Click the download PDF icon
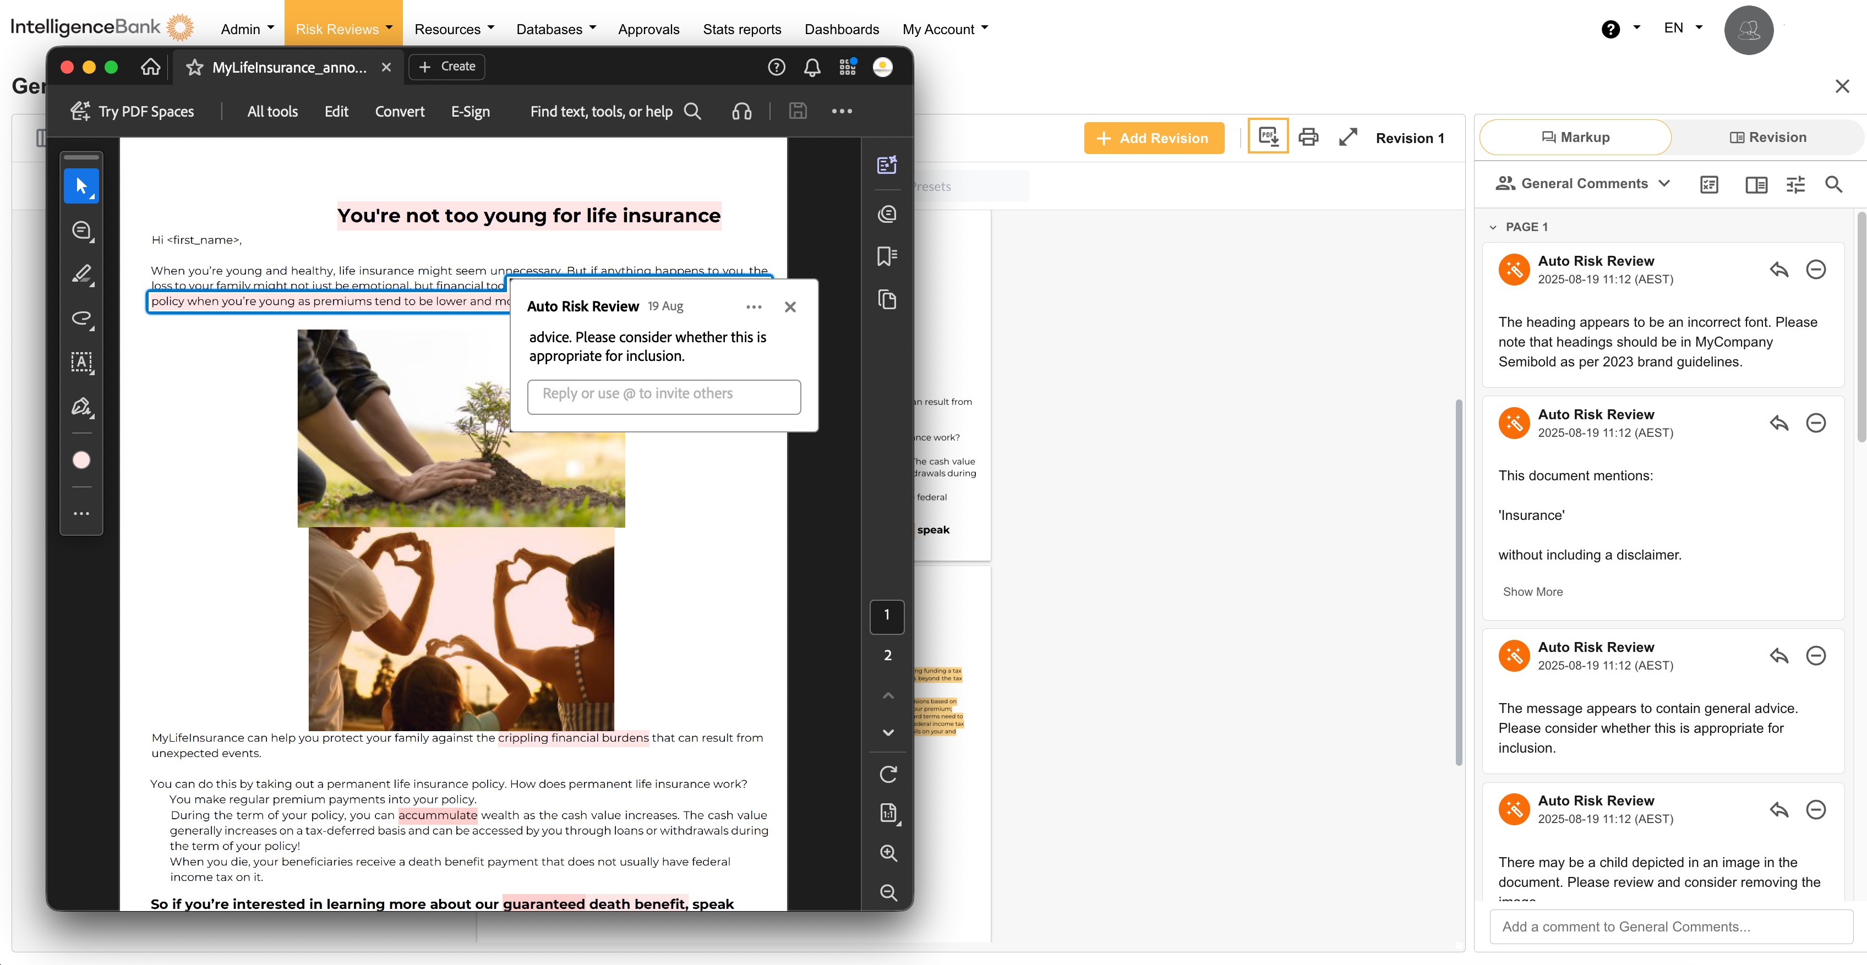1867x965 pixels. 1268,136
